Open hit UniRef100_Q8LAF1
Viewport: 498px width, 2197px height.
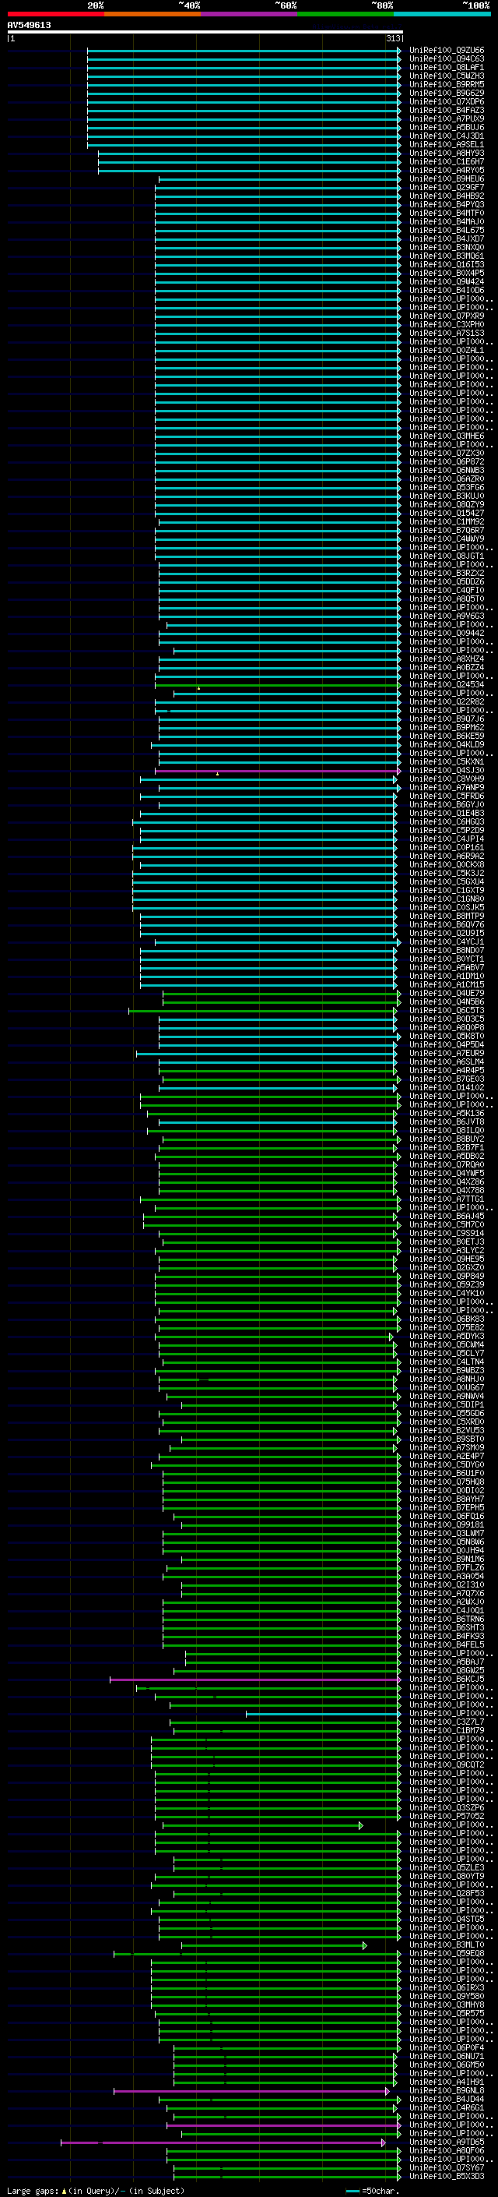click(x=447, y=67)
